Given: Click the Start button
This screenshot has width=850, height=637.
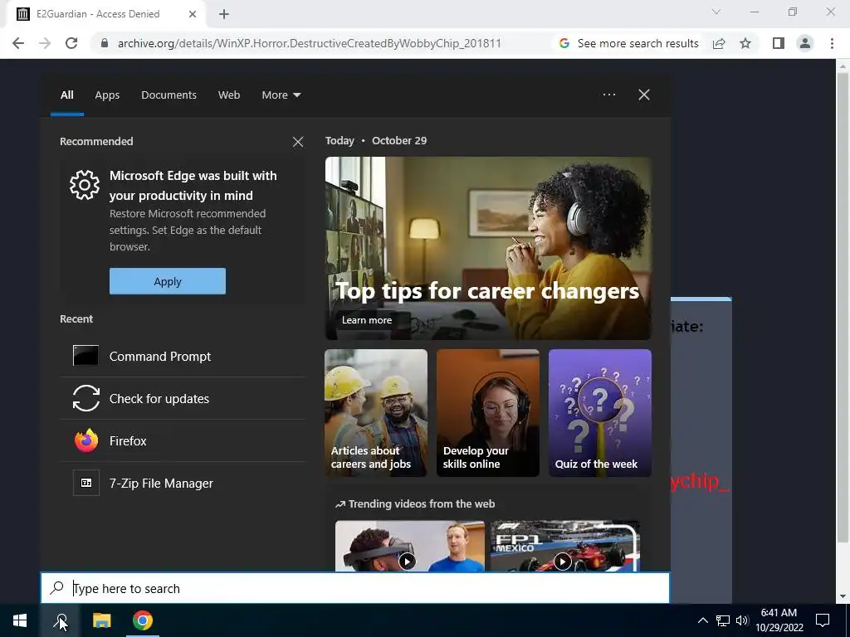Looking at the screenshot, I should pos(20,620).
